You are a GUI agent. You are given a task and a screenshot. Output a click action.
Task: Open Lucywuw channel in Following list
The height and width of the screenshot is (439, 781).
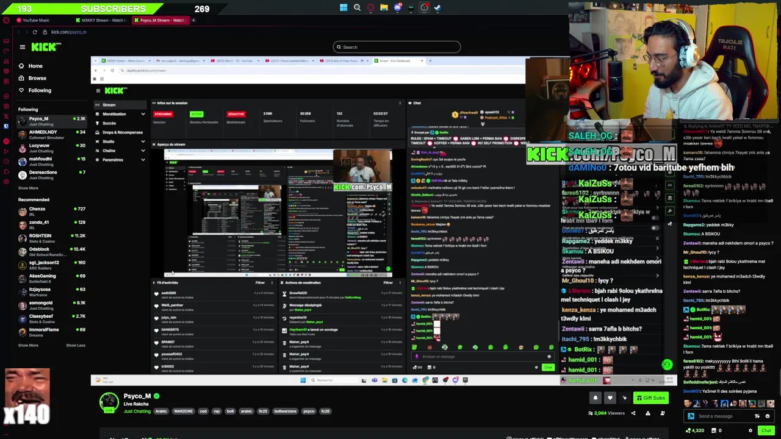click(51, 148)
